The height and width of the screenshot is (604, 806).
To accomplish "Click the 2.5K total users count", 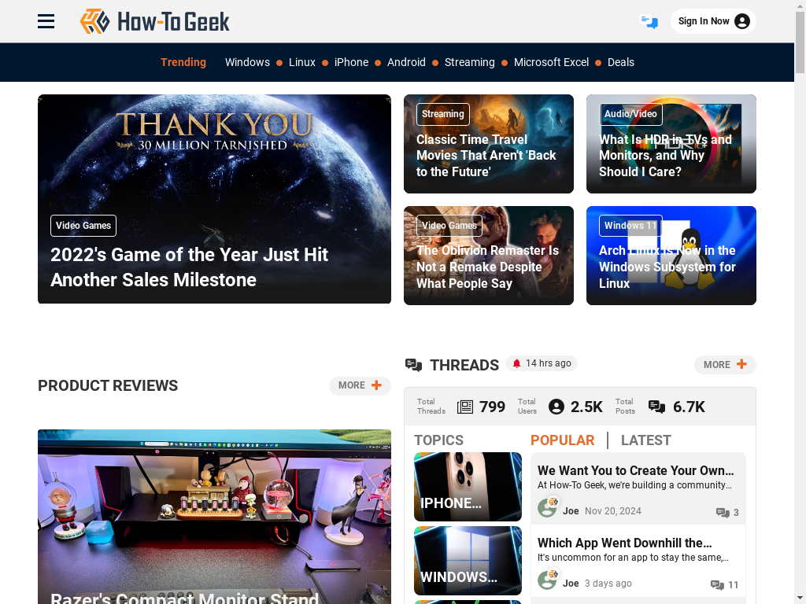I will [x=586, y=407].
